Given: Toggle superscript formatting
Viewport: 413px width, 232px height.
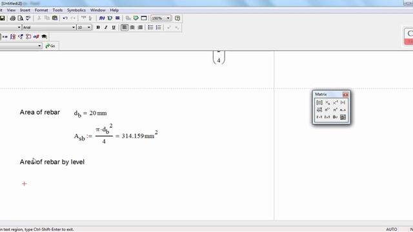Looking at the screenshot, I should pos(169,27).
